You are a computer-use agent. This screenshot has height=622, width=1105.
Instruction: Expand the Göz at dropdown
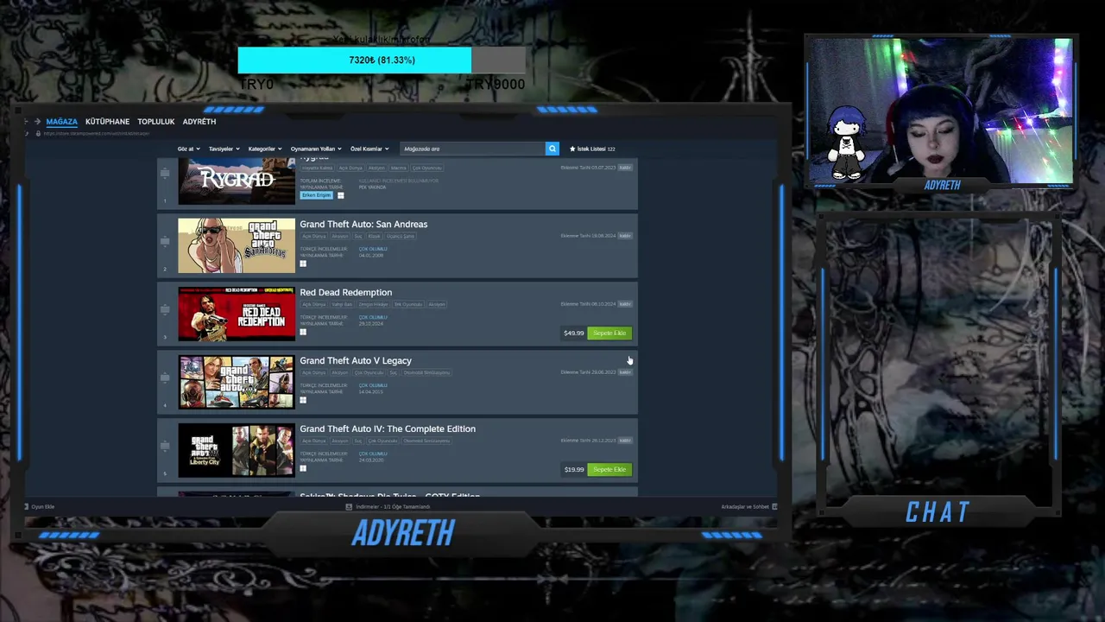pyautogui.click(x=189, y=149)
